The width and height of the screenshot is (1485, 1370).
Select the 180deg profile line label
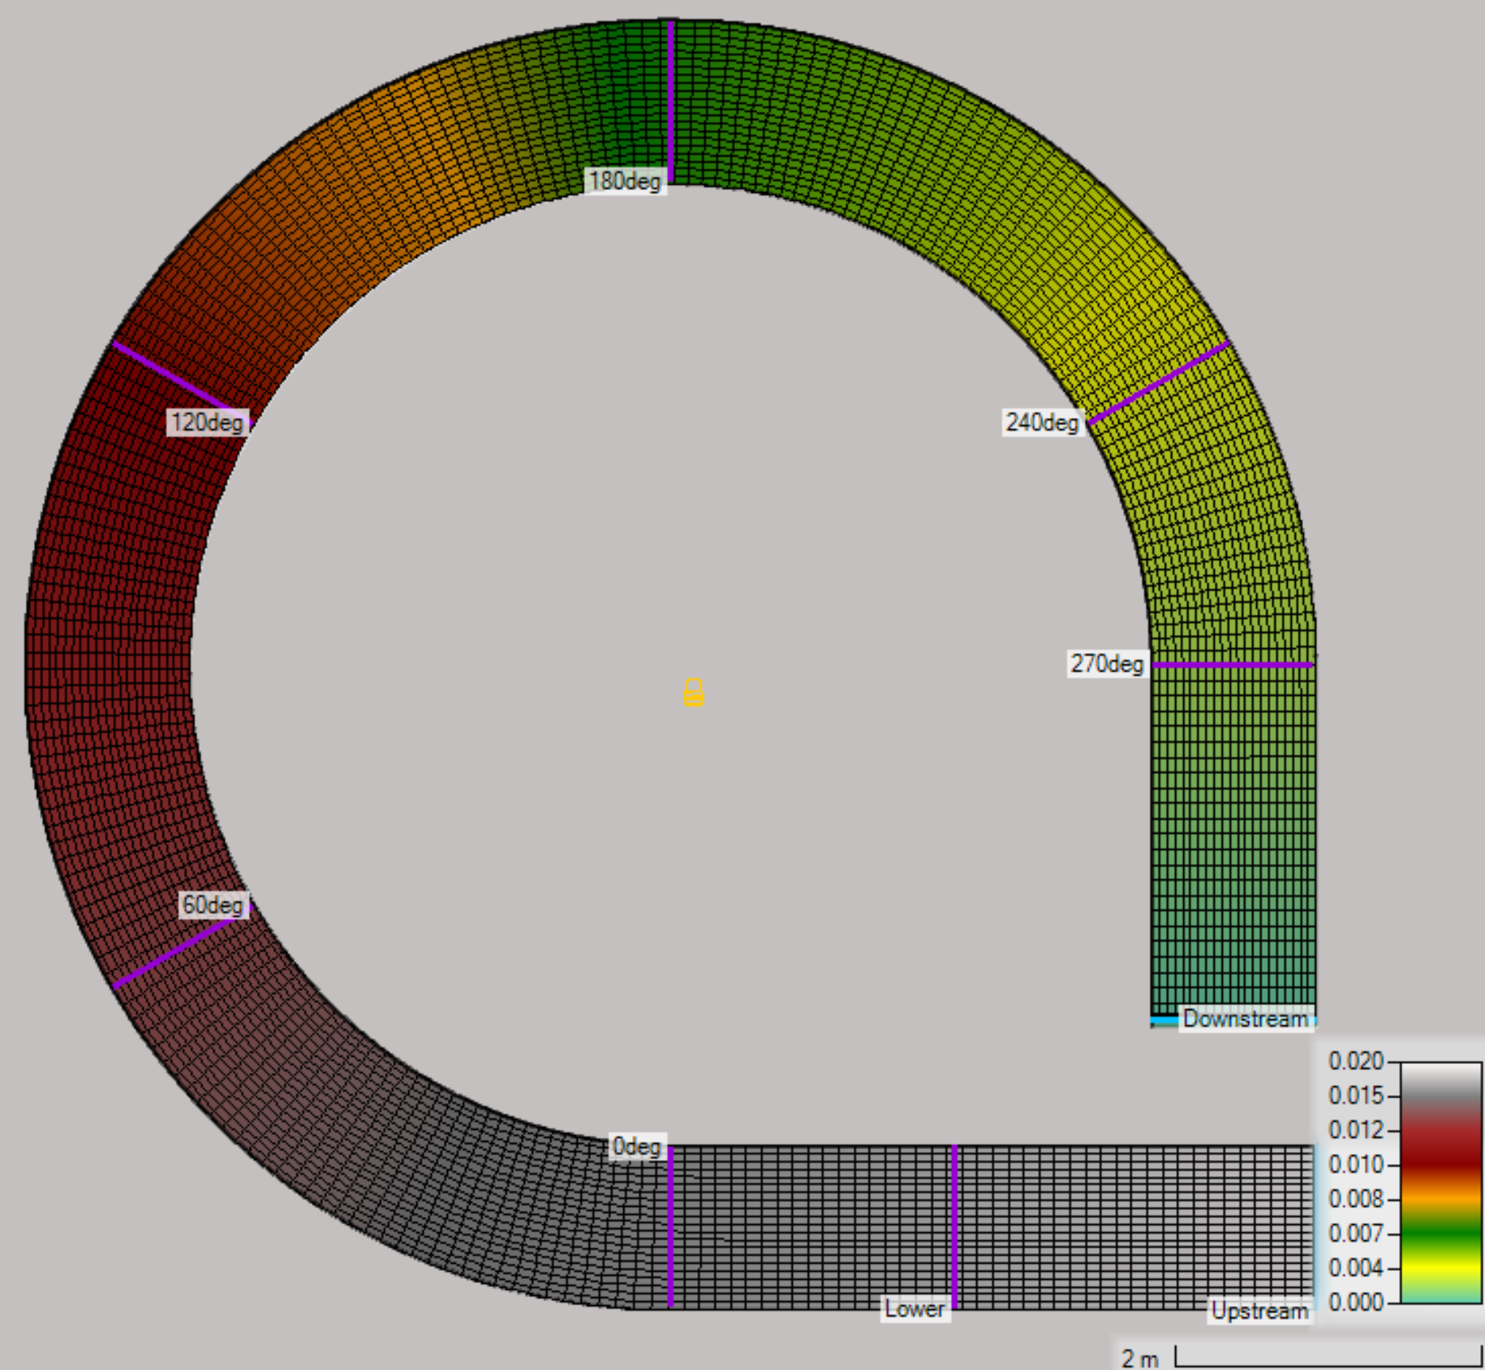[x=625, y=181]
